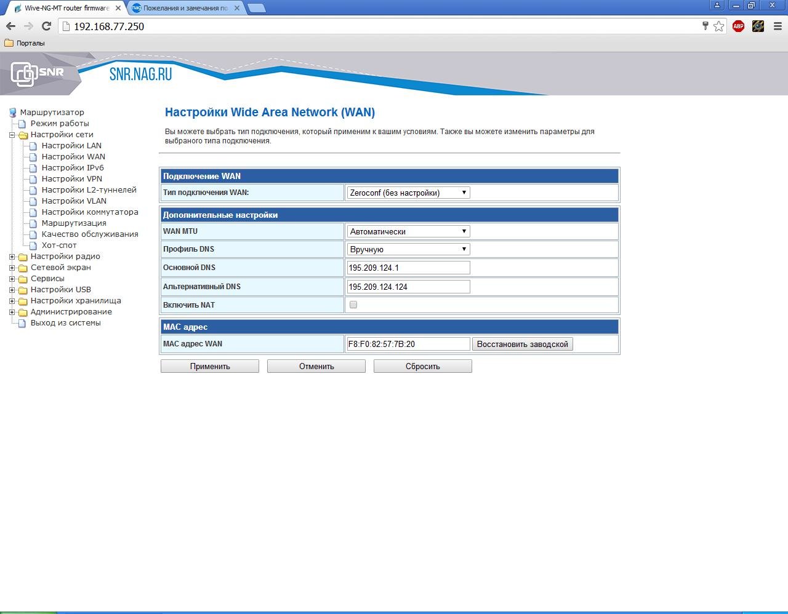This screenshot has height=614, width=788.
Task: Click the Маршрутизатор root icon
Action: point(12,113)
